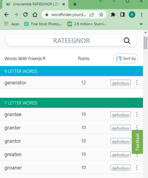Show hidden bookmarks chevron

(x=141, y=24)
